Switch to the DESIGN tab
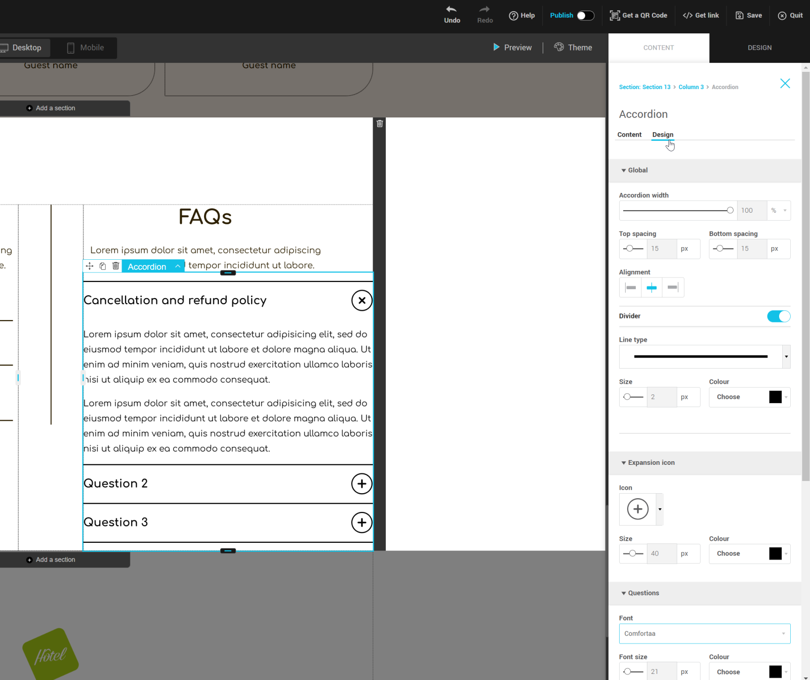 [759, 48]
